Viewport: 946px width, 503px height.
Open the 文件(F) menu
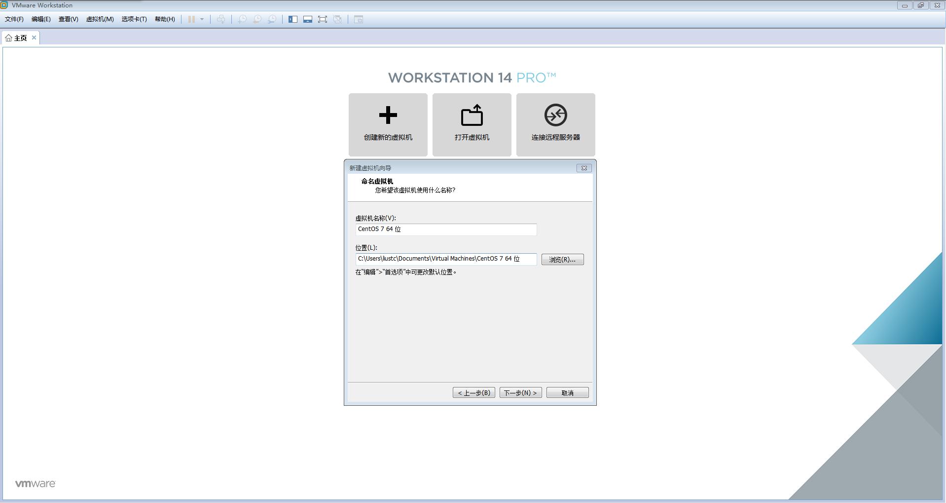click(14, 19)
